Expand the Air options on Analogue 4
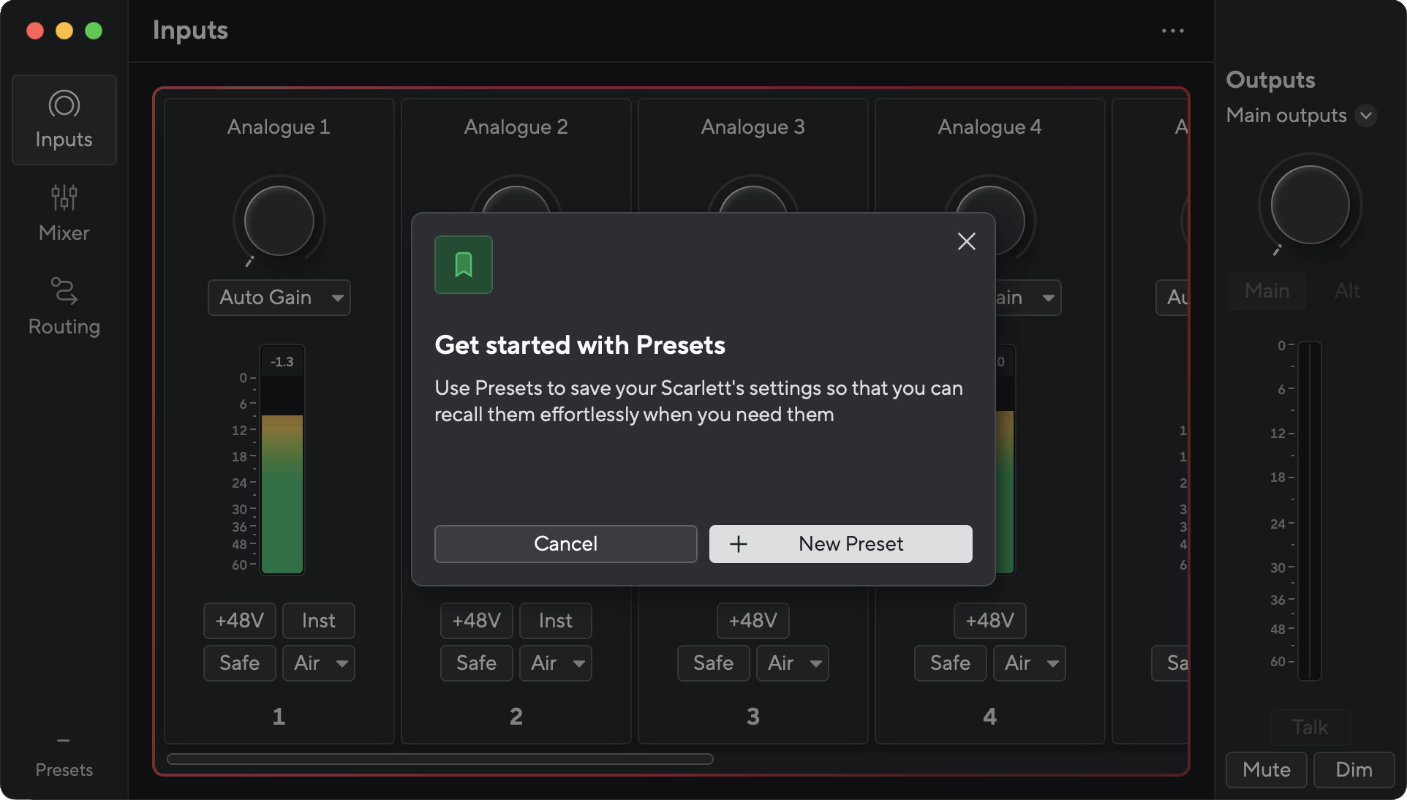 pos(1029,663)
